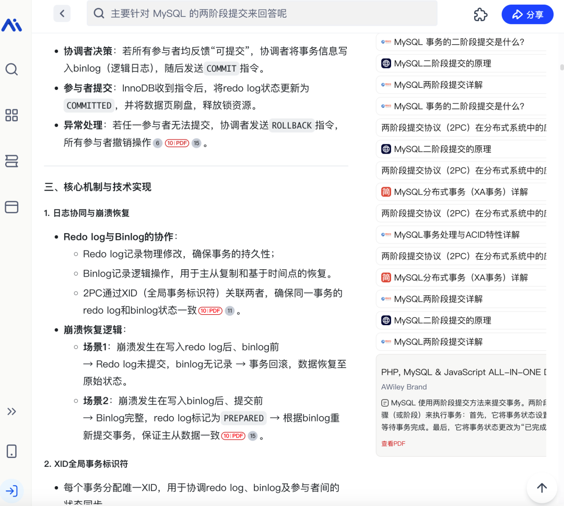Viewport: 564px width, 506px height.
Task: Click the document icon before MySQL 使用两阶段提交方法
Action: click(385, 403)
